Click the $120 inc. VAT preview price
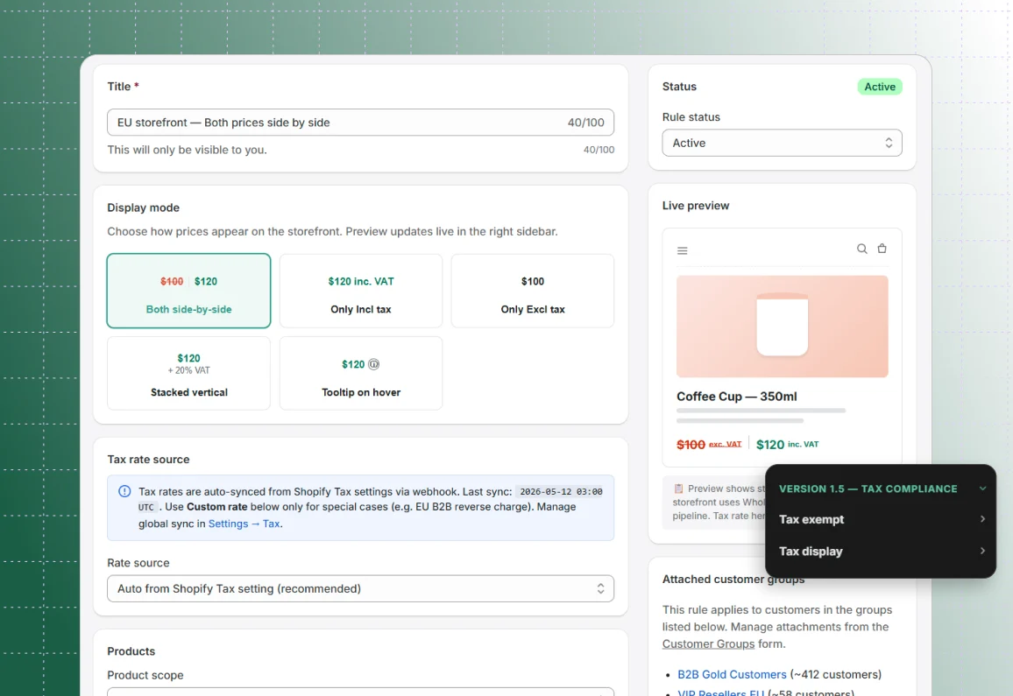Viewport: 1013px width, 696px height. point(788,444)
